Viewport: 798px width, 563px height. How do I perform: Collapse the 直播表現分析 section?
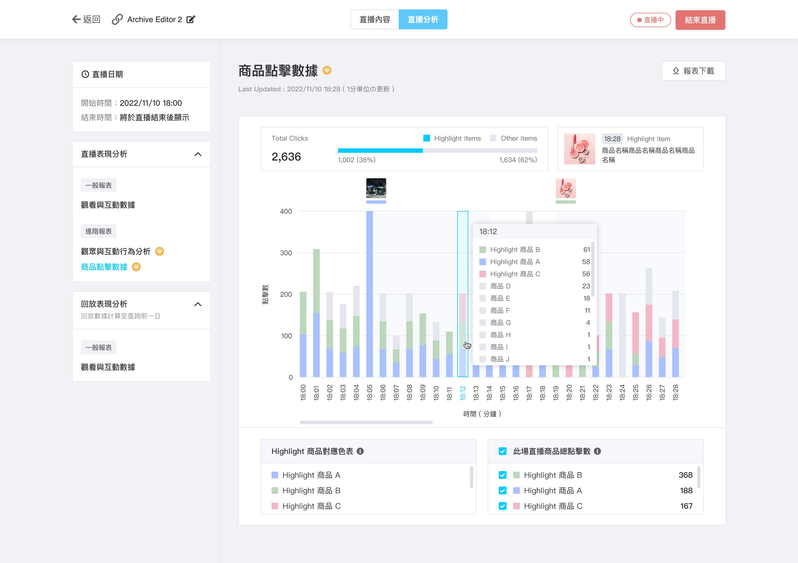click(198, 154)
